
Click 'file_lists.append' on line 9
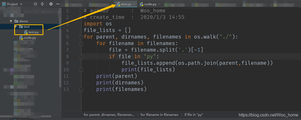[x=148, y=63]
